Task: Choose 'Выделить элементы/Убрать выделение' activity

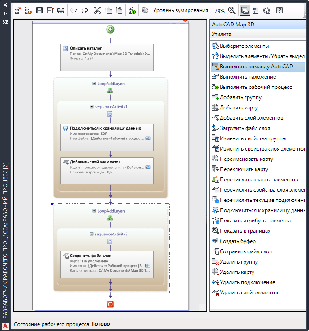Action: (x=258, y=56)
